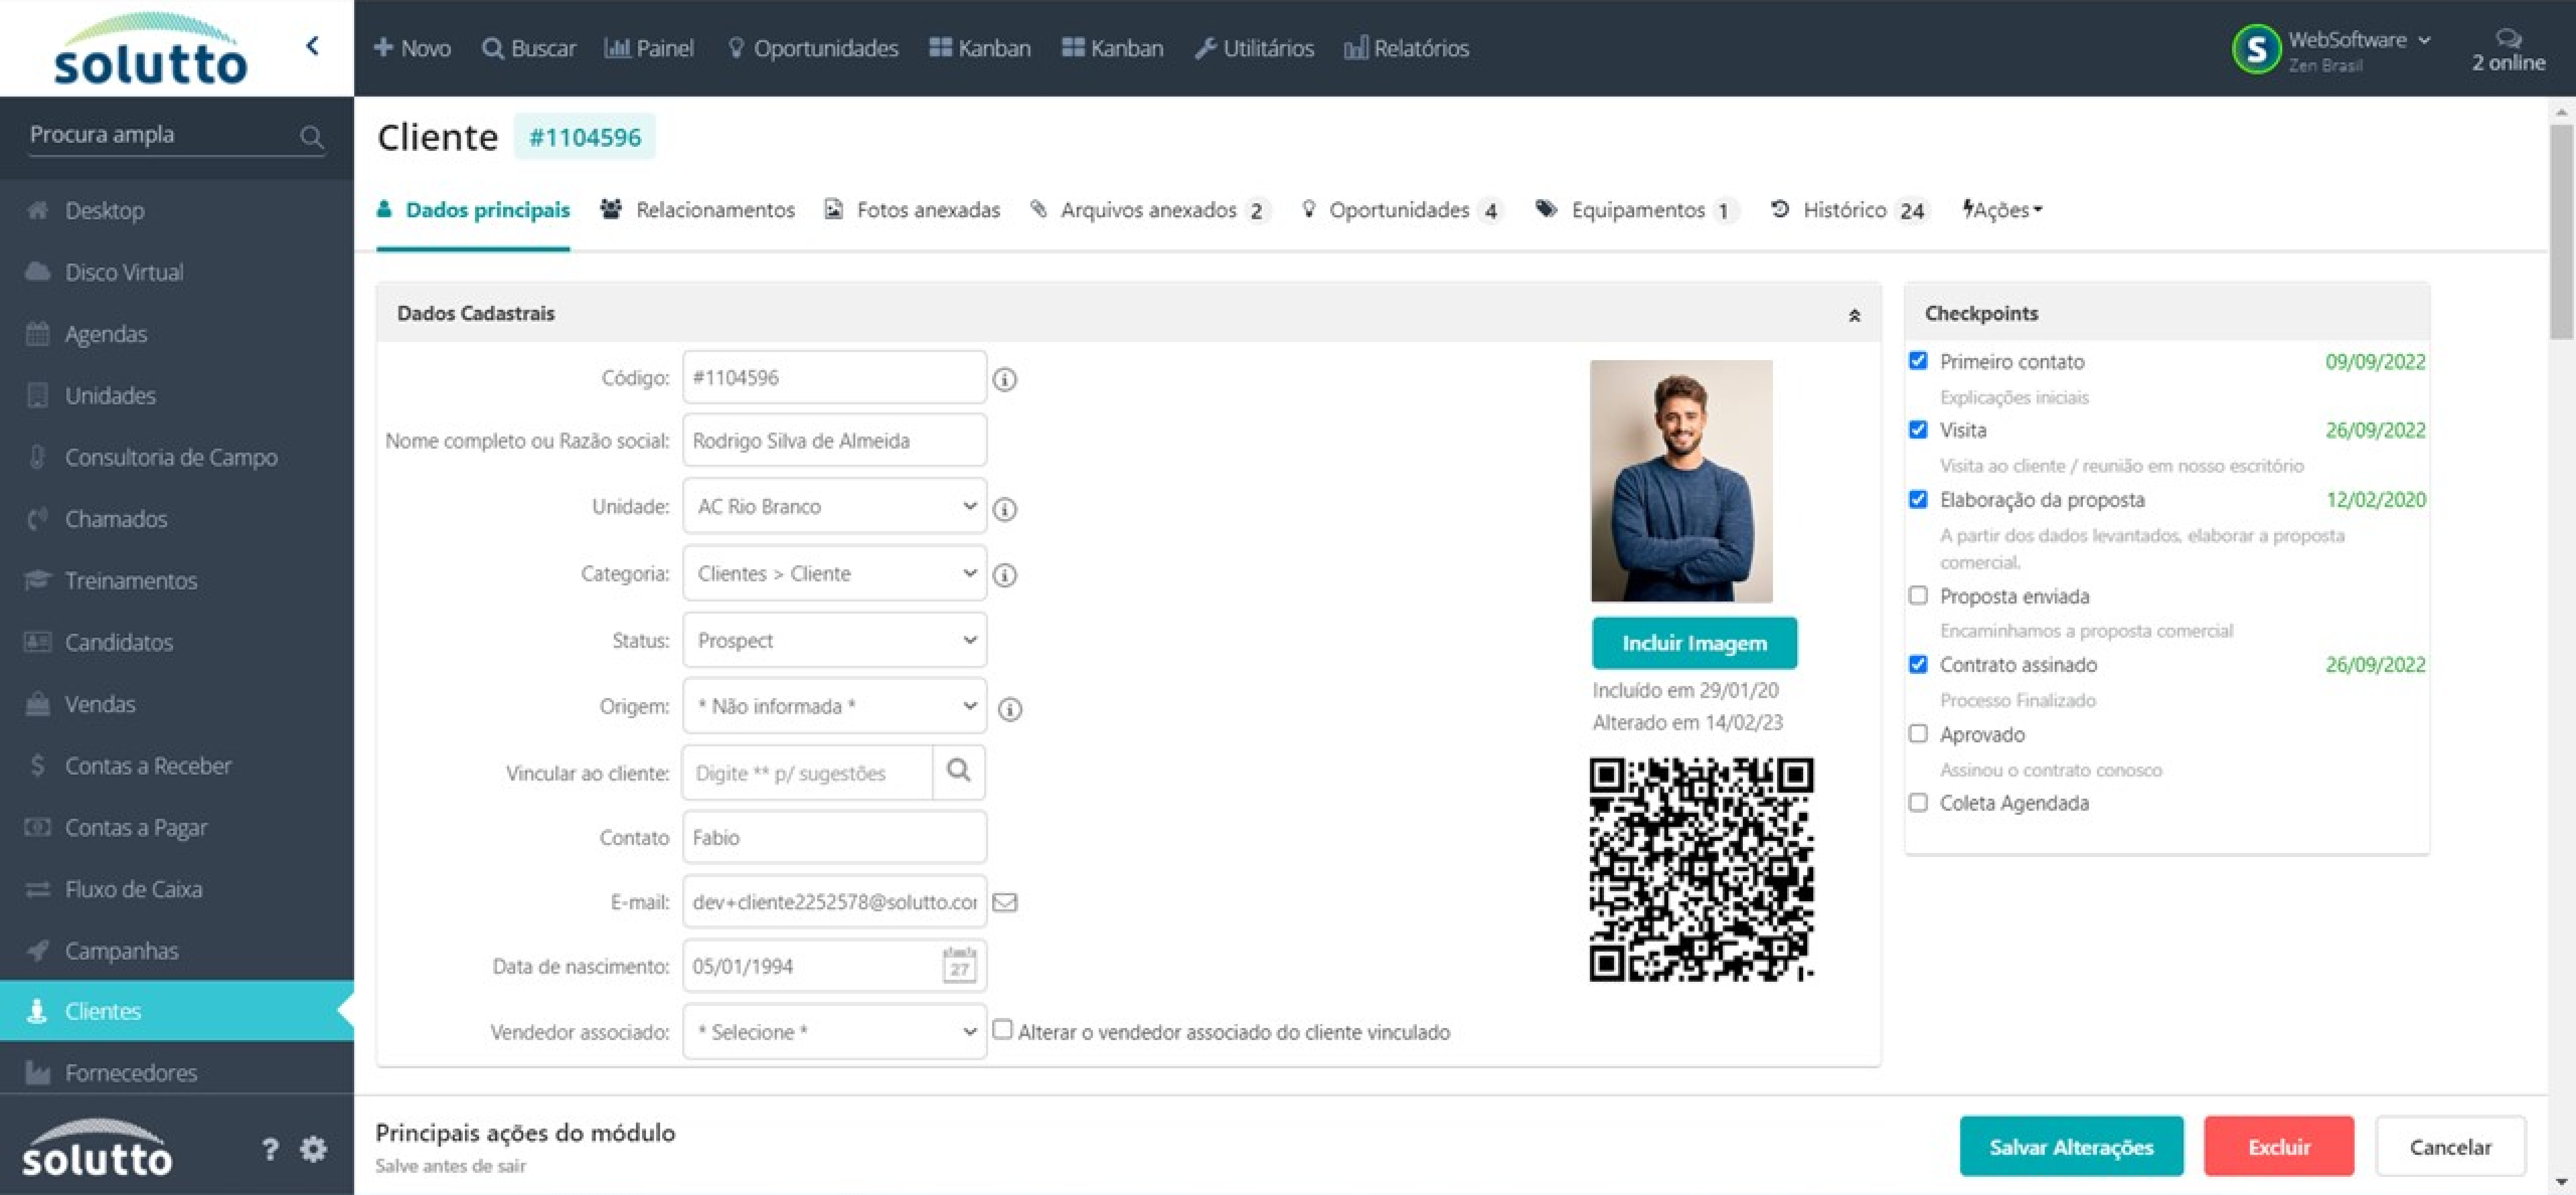2576x1195 pixels.
Task: Click the envelope icon next to E-mail
Action: tap(1004, 902)
